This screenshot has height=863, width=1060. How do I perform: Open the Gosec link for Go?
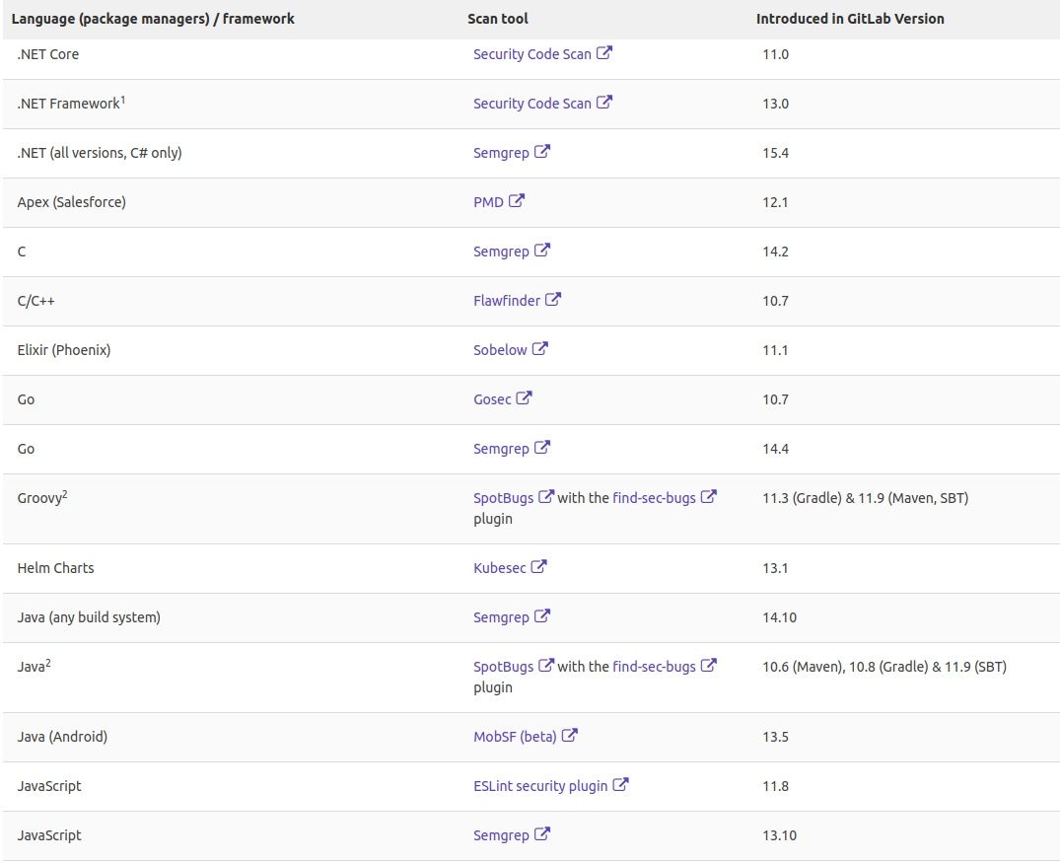coord(492,399)
